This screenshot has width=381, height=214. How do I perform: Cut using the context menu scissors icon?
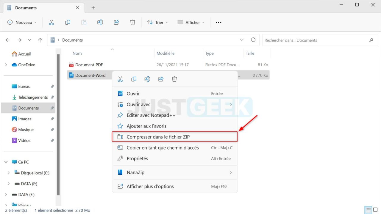120,79
